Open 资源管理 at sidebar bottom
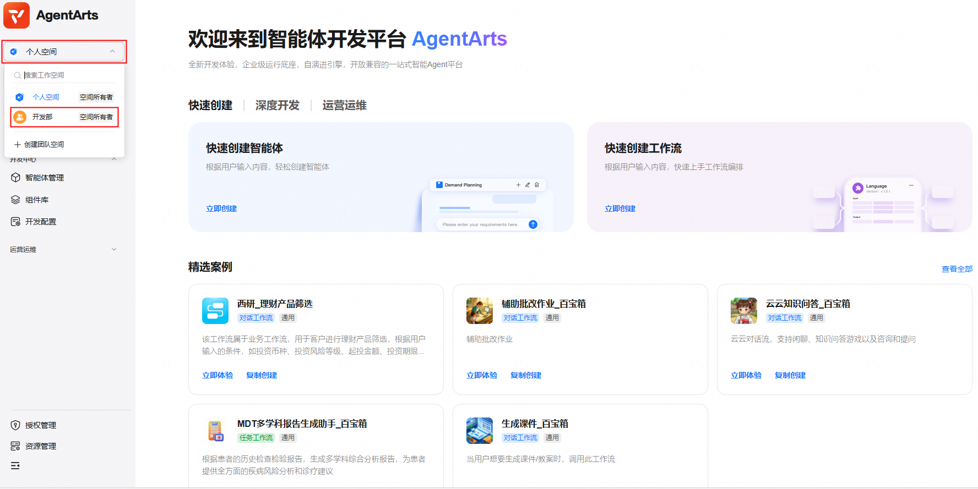This screenshot has height=489, width=978. click(40, 446)
